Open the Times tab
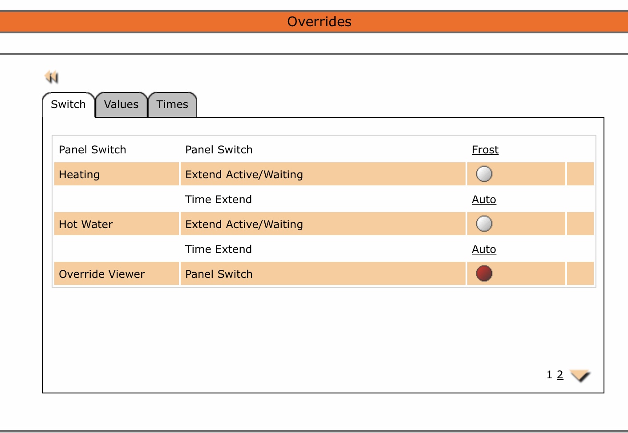The image size is (628, 433). pyautogui.click(x=172, y=104)
